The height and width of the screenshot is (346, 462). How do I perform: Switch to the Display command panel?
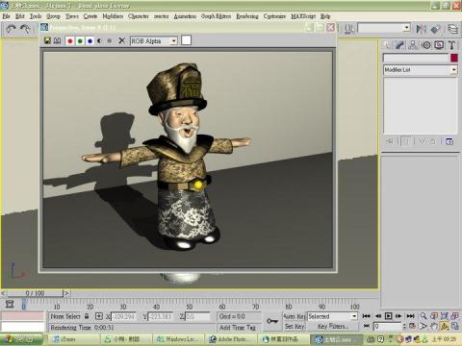click(x=439, y=45)
